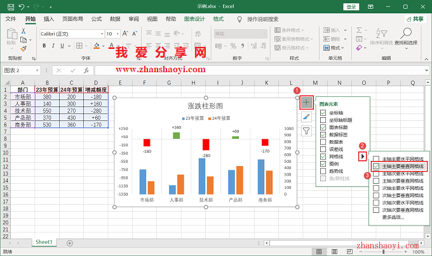Check 次轴主要水平网格线 checkbox

tap(376, 188)
